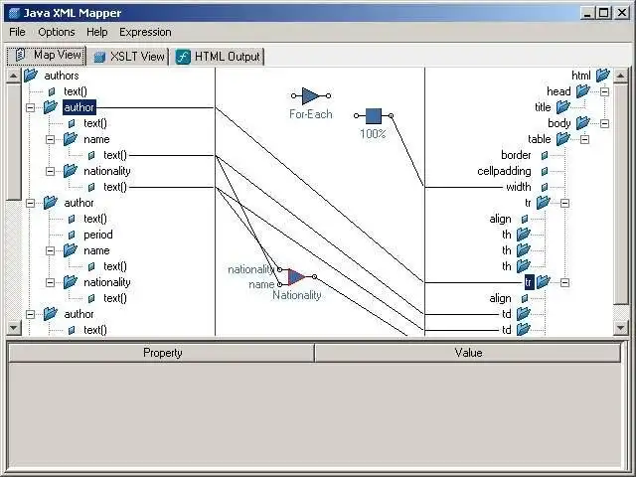Click the 100% block output port
Viewport: 636px width, 477px height.
pyautogui.click(x=391, y=116)
